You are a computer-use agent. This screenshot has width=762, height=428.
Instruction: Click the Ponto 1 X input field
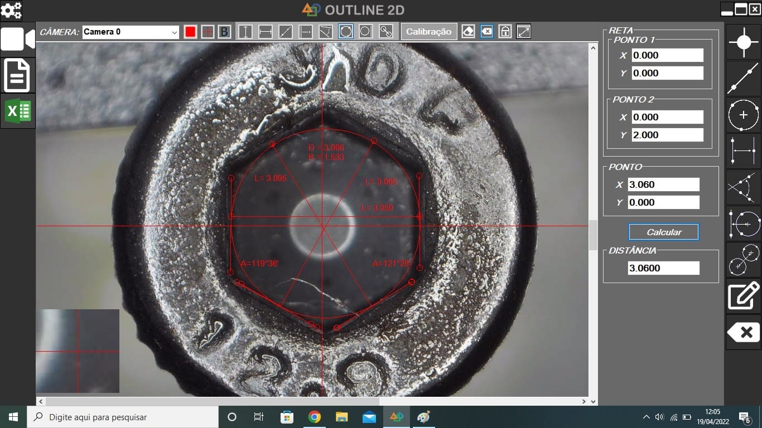668,55
